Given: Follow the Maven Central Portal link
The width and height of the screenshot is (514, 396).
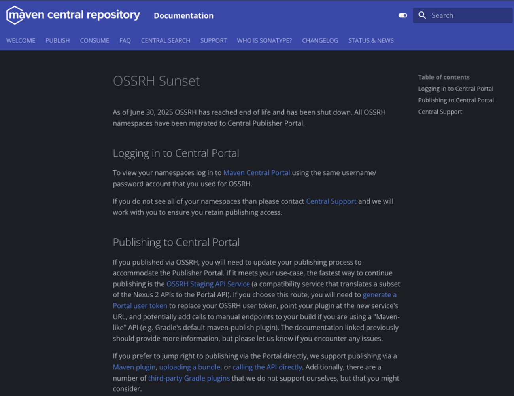Looking at the screenshot, I should 257,173.
